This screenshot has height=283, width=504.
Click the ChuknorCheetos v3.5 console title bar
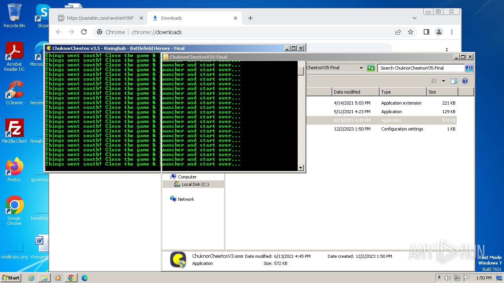point(164,48)
